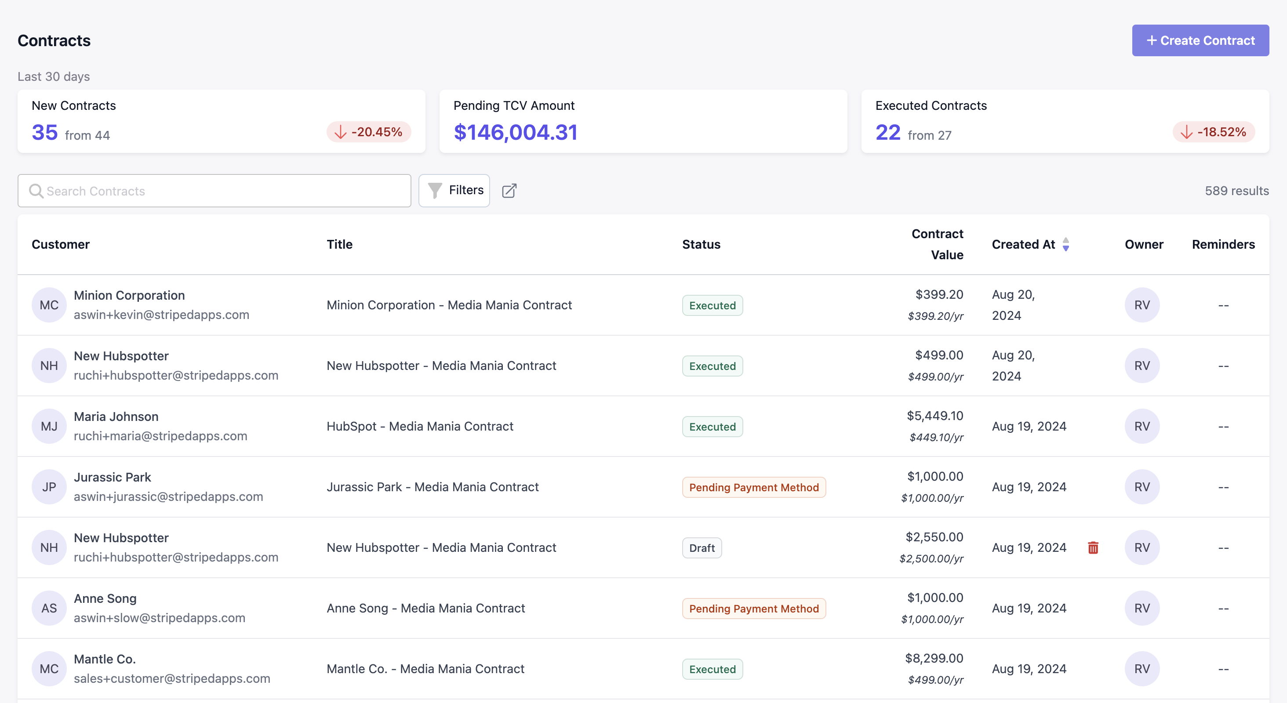Select the New Contracts summary card

222,121
